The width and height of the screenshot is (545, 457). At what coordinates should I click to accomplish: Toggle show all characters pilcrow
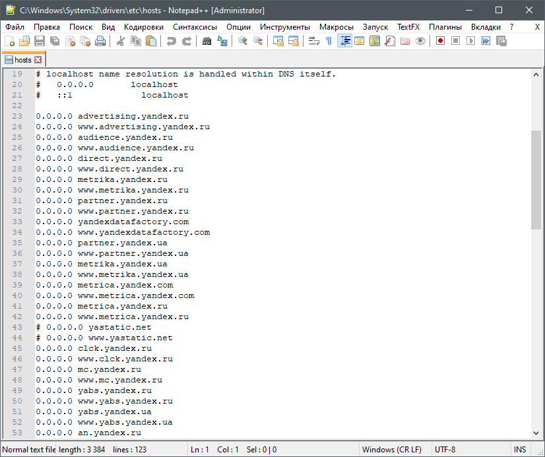pos(329,41)
